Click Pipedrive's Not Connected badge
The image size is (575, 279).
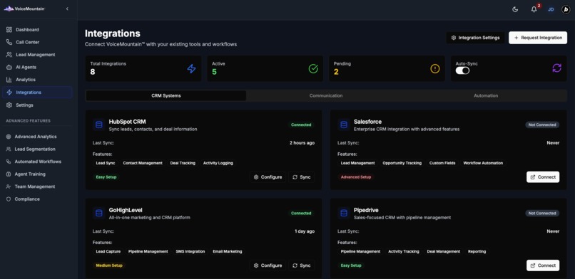click(x=542, y=214)
